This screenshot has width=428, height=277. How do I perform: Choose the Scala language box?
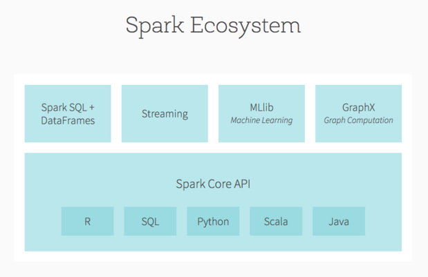[276, 221]
